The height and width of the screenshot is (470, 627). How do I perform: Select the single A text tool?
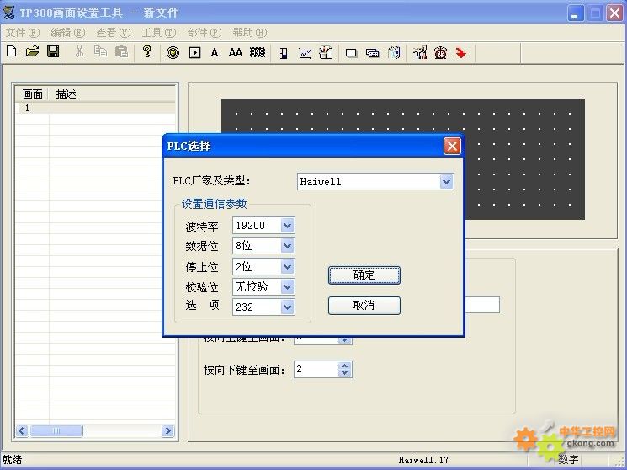coord(215,53)
